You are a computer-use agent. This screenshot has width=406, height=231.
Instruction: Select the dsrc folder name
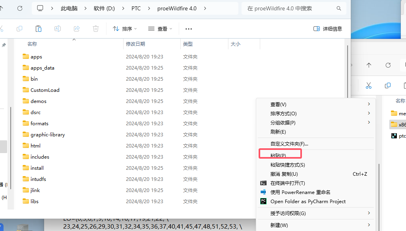35,112
